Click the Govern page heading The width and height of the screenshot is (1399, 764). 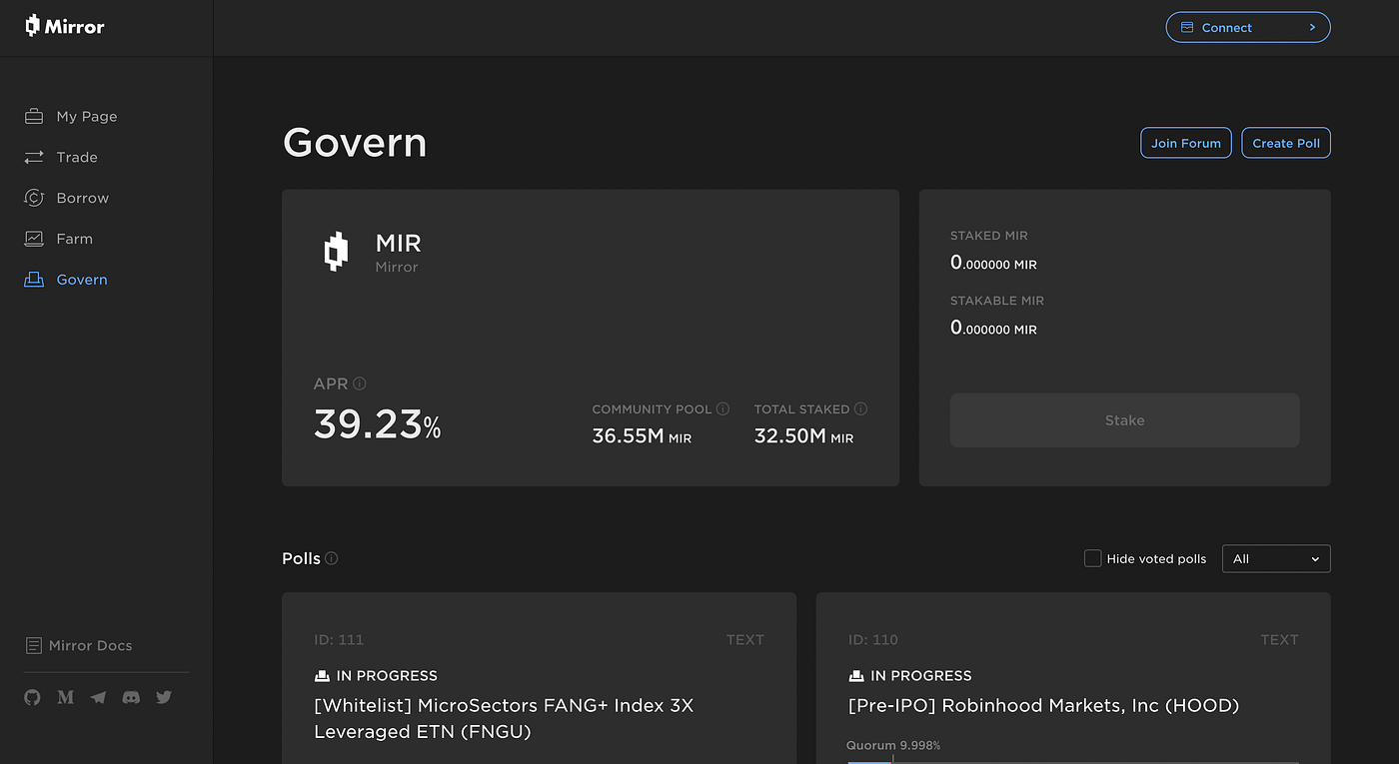coord(355,143)
